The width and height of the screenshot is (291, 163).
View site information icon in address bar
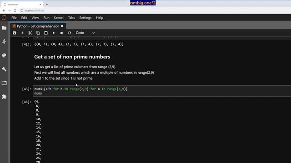click(x=22, y=10)
